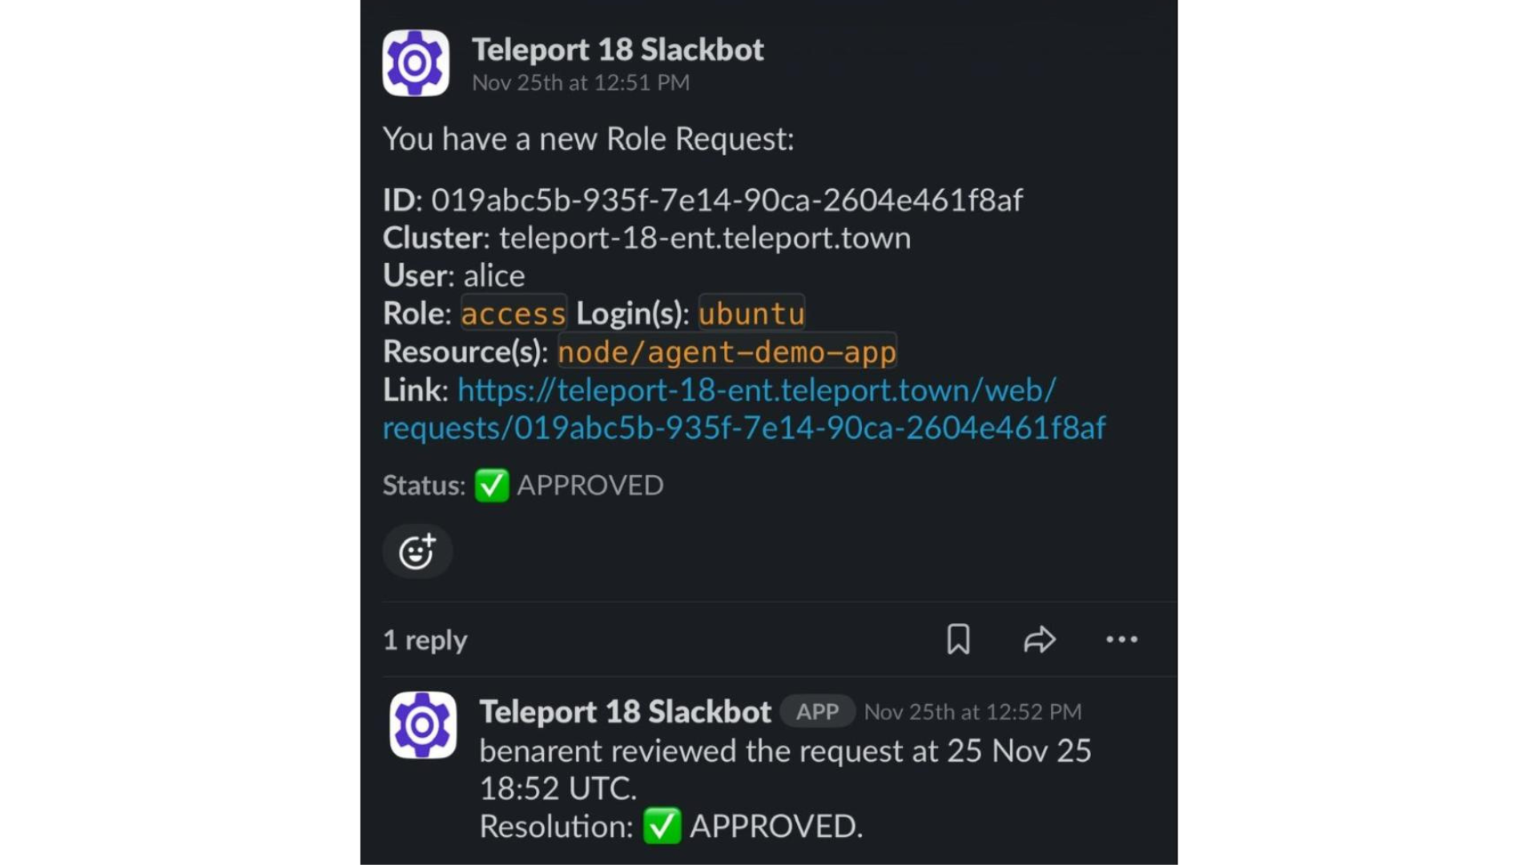
Task: Click the Cluster name teleport-18-ent.teleport.town
Action: [x=703, y=237]
